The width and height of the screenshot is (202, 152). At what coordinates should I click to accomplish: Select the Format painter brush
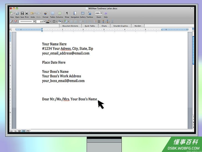(x=46, y=13)
